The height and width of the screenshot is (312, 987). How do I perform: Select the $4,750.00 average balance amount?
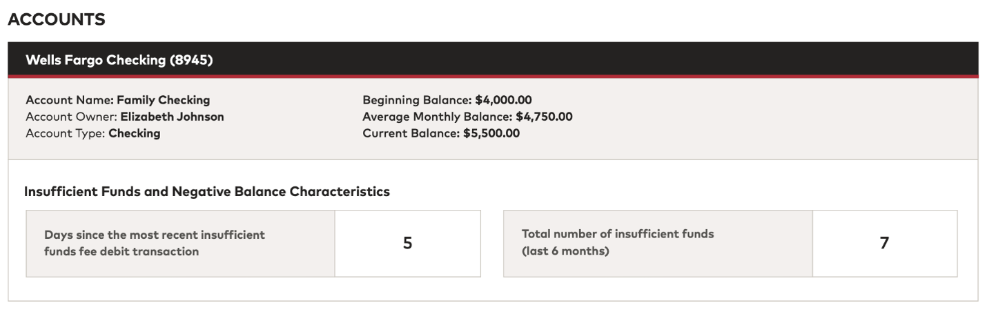point(544,117)
